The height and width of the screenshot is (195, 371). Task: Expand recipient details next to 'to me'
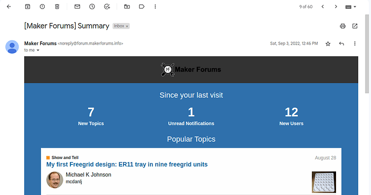[x=38, y=50]
